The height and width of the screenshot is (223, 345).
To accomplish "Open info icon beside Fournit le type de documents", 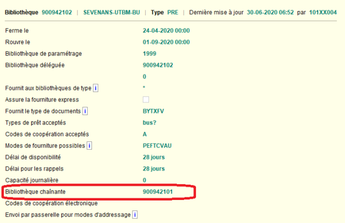I will [x=85, y=111].
